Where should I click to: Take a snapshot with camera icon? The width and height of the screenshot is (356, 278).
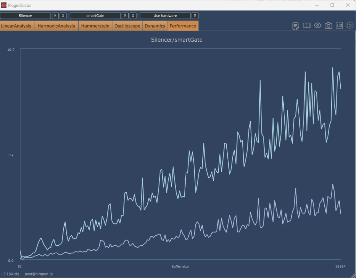click(x=328, y=26)
